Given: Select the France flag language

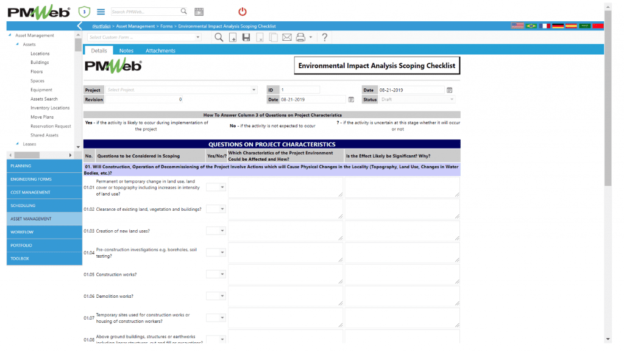Looking at the screenshot, I should point(544,26).
